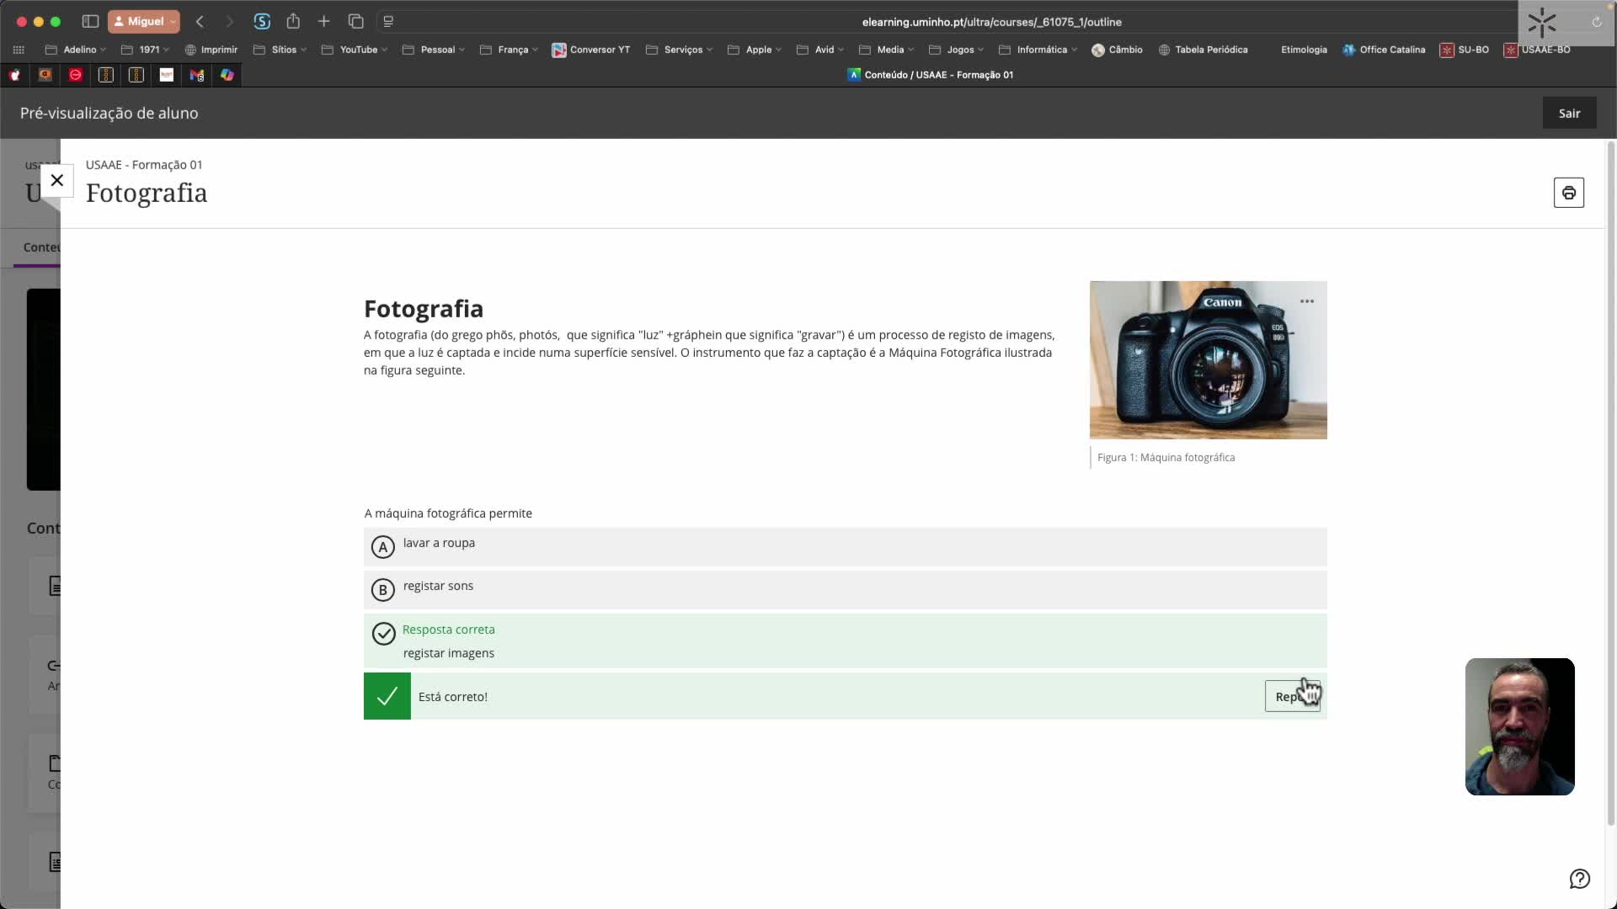Screen dimensions: 1617x909
Task: Expand the Informática bookmarks folder
Action: coord(1041,50)
